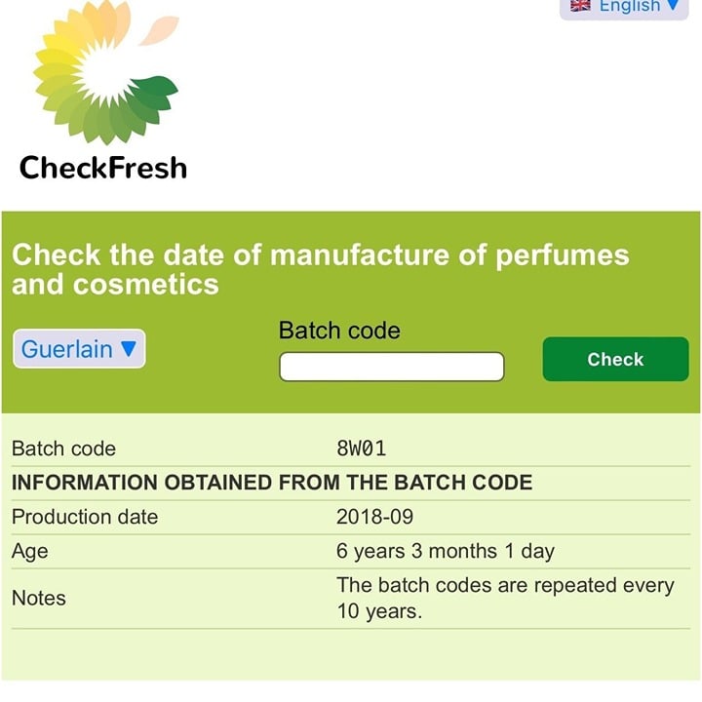Open the English language dropdown
Viewport: 702px width, 702px height.
[624, 7]
